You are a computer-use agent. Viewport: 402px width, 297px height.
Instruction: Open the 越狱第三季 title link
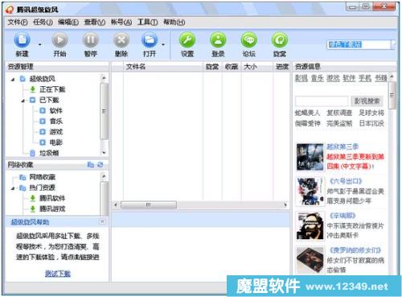343,146
